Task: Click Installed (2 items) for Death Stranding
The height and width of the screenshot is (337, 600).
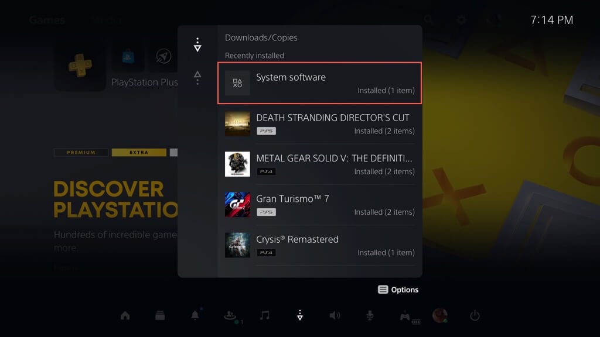Action: tap(384, 131)
